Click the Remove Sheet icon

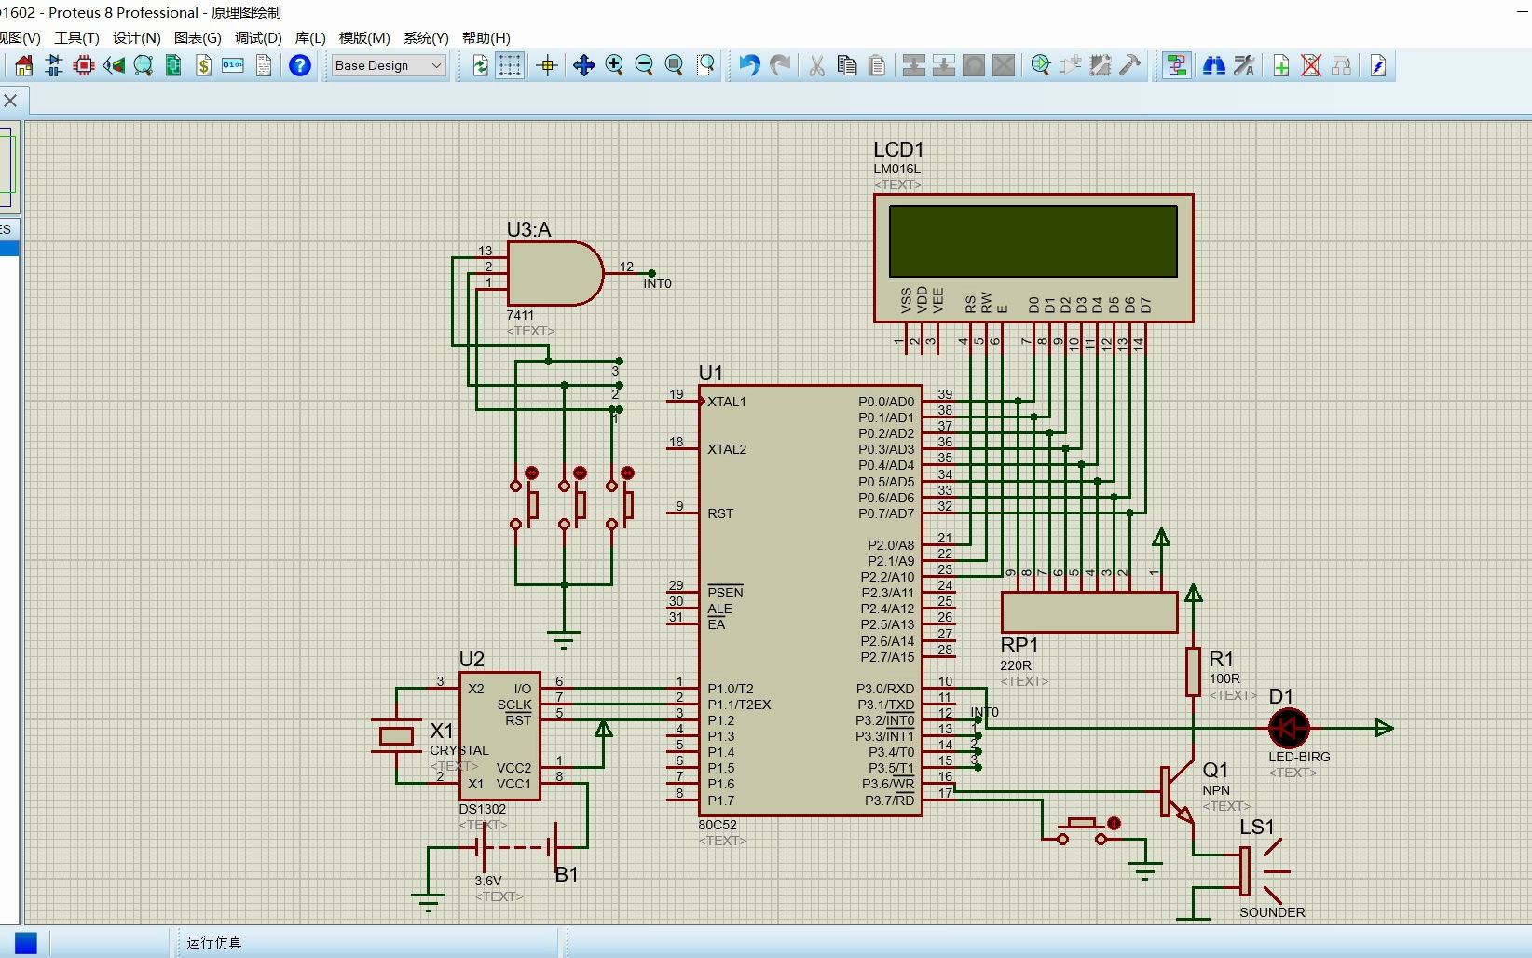pyautogui.click(x=1311, y=65)
